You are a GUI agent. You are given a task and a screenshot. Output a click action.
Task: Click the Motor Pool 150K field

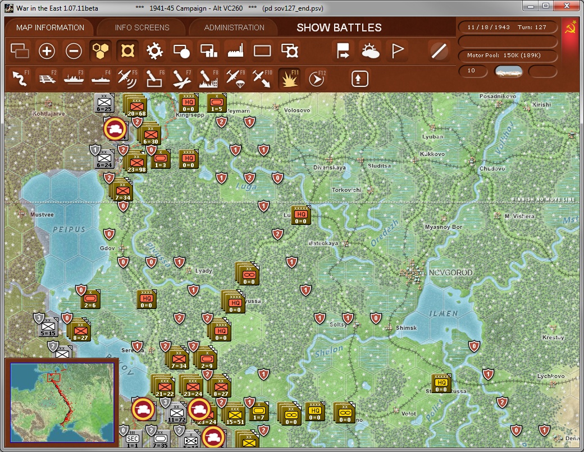(x=507, y=56)
